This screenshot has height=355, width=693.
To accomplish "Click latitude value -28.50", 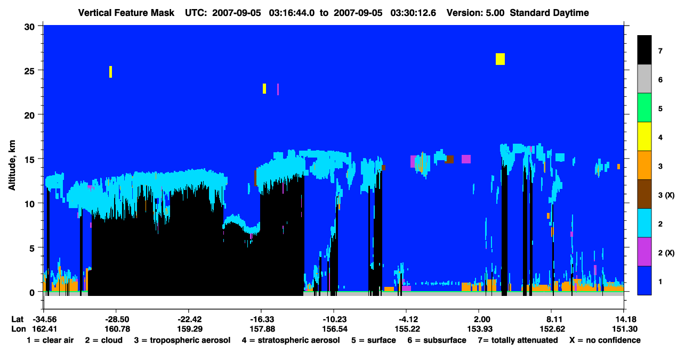I will point(117,319).
